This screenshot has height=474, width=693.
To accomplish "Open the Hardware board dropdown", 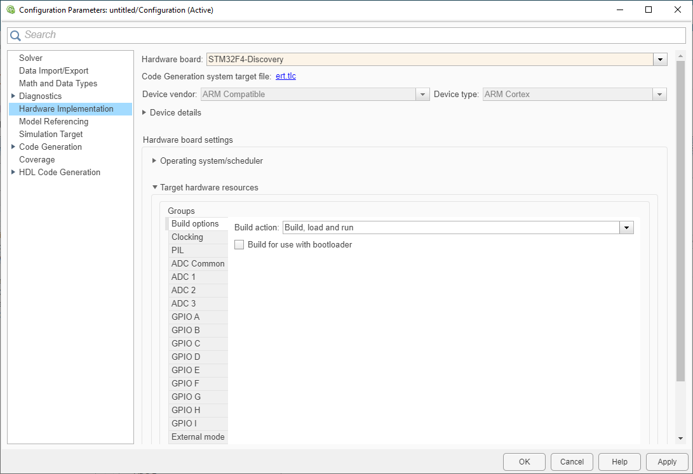I will (x=661, y=60).
